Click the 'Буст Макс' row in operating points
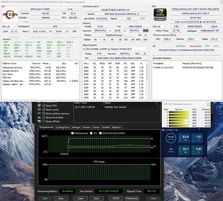The width and height of the screenshot is (223, 201). [x=40, y=74]
